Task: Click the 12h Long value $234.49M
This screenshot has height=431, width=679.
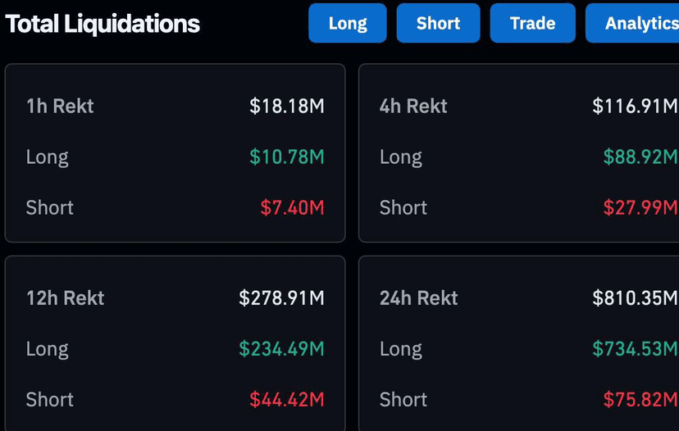Action: click(x=281, y=349)
